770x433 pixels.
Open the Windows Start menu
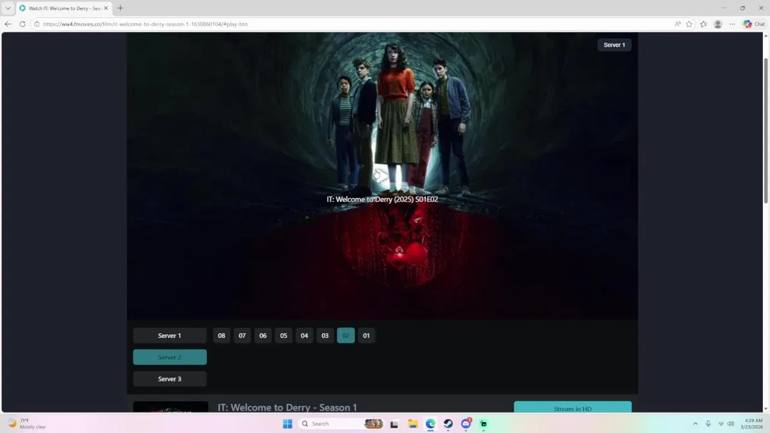click(x=288, y=424)
